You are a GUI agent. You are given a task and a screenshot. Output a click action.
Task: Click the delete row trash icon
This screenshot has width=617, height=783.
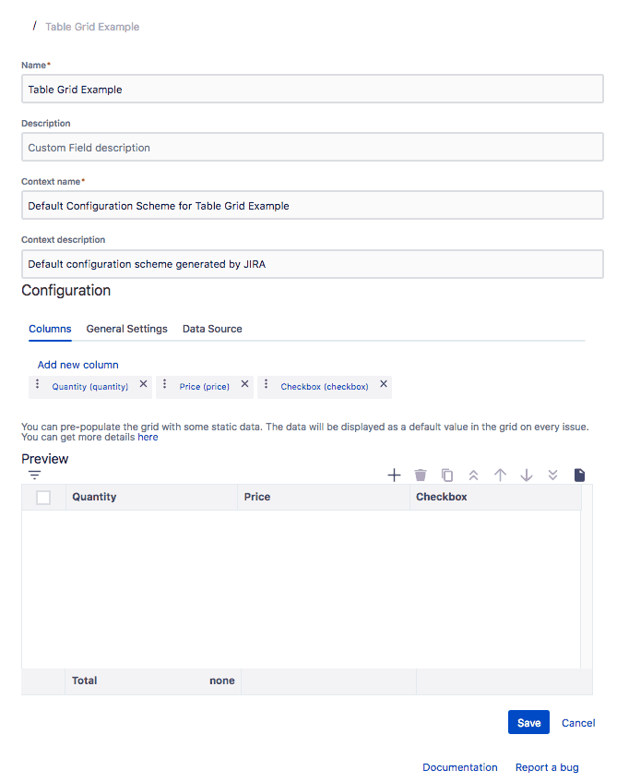pos(421,476)
